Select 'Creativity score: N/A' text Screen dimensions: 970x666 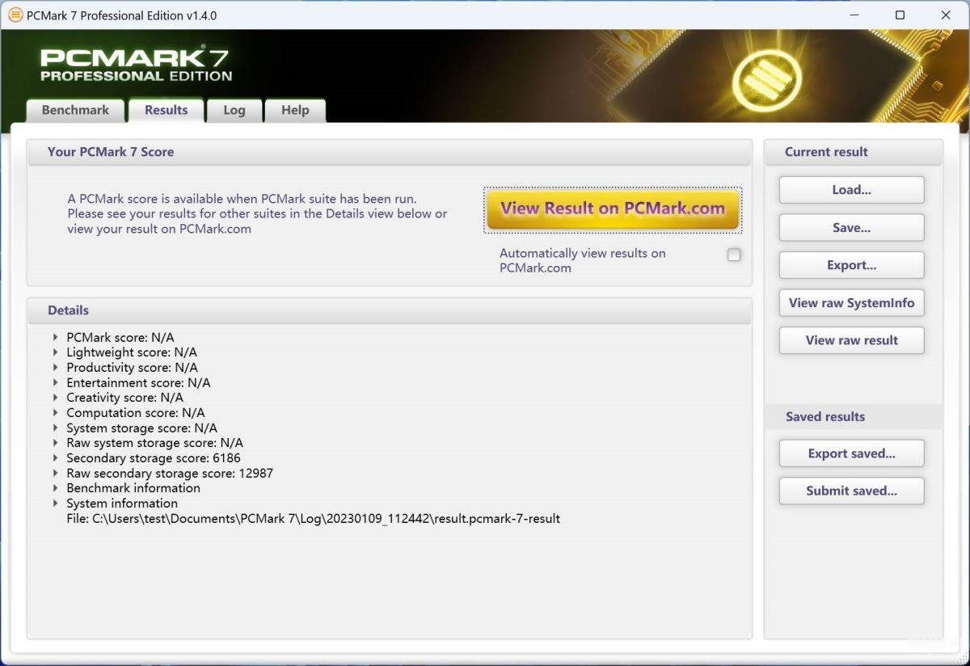[x=124, y=398]
